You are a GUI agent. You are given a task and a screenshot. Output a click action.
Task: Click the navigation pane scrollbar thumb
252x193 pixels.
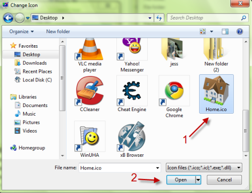tap(62, 78)
